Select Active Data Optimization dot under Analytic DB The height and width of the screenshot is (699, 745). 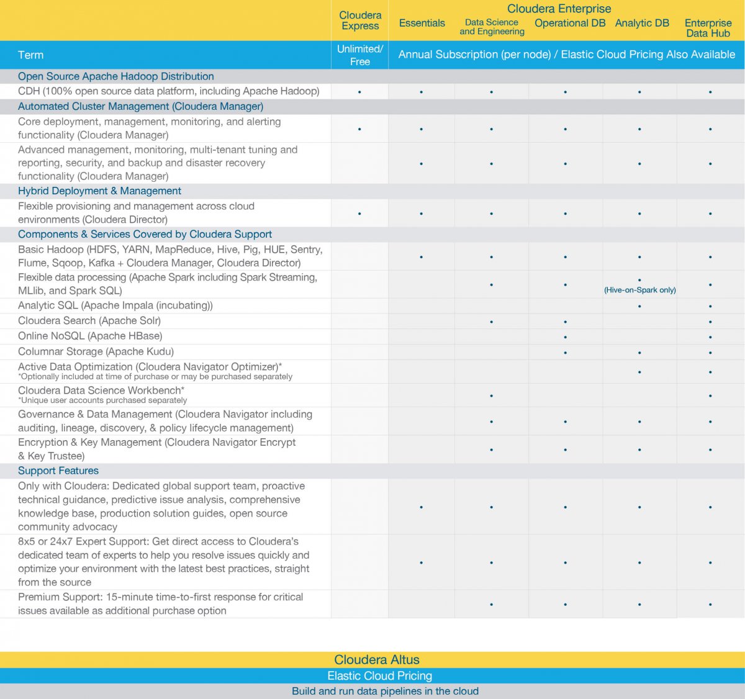coord(639,372)
